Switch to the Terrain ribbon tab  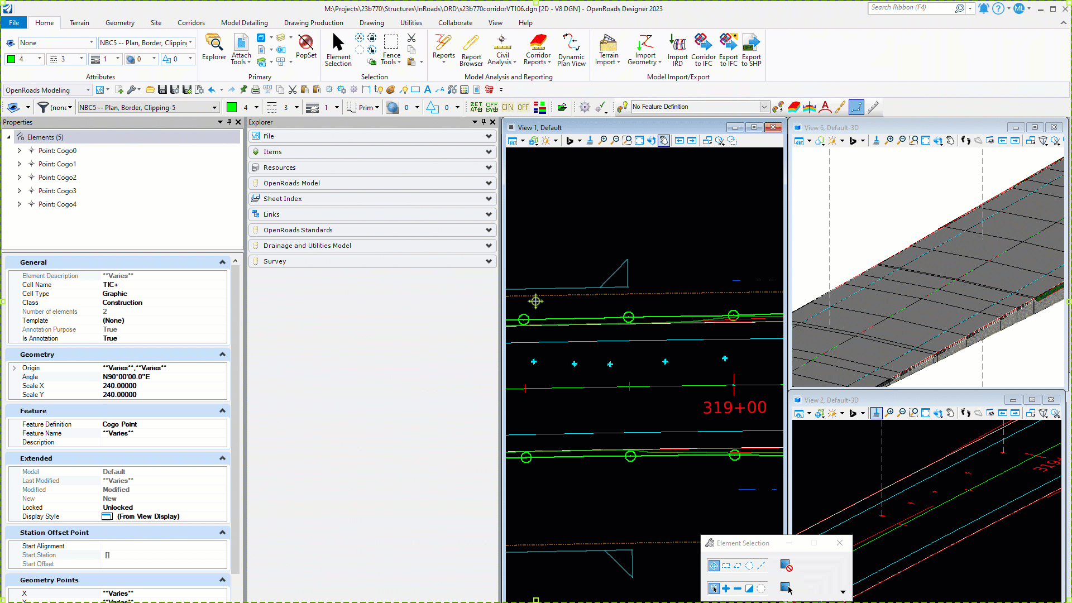click(x=79, y=23)
